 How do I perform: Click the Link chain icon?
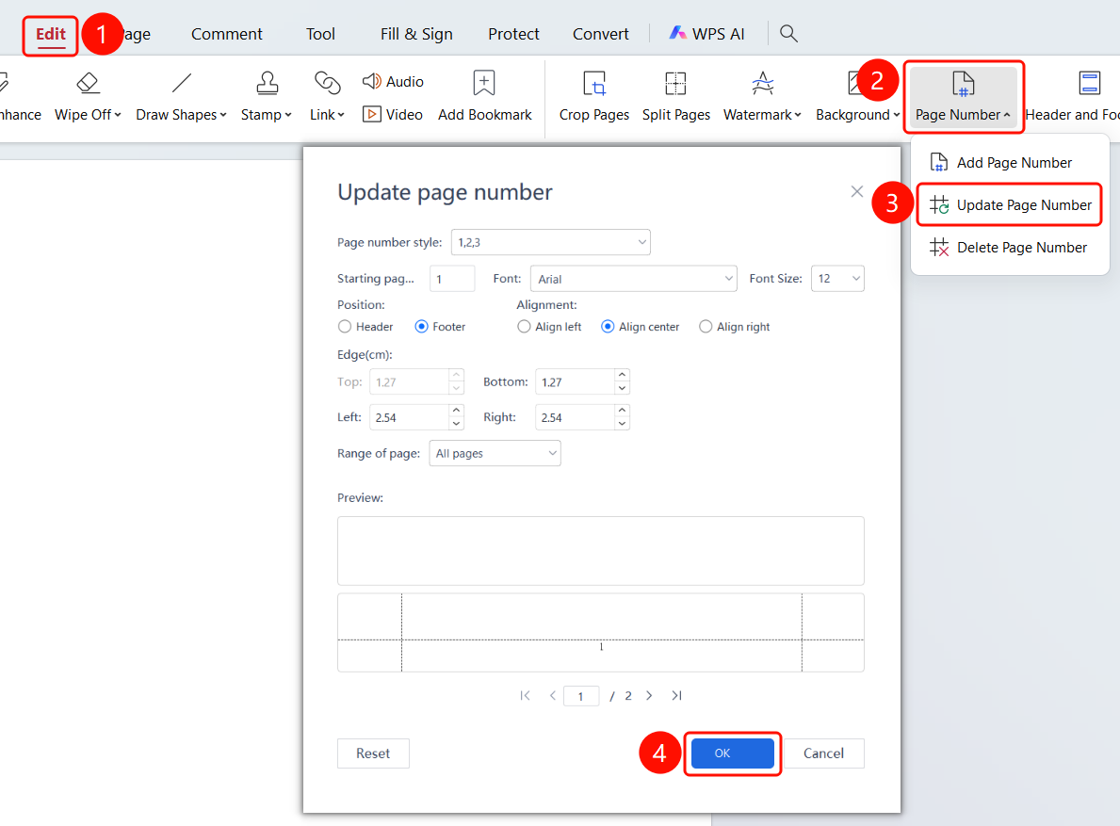pyautogui.click(x=327, y=84)
